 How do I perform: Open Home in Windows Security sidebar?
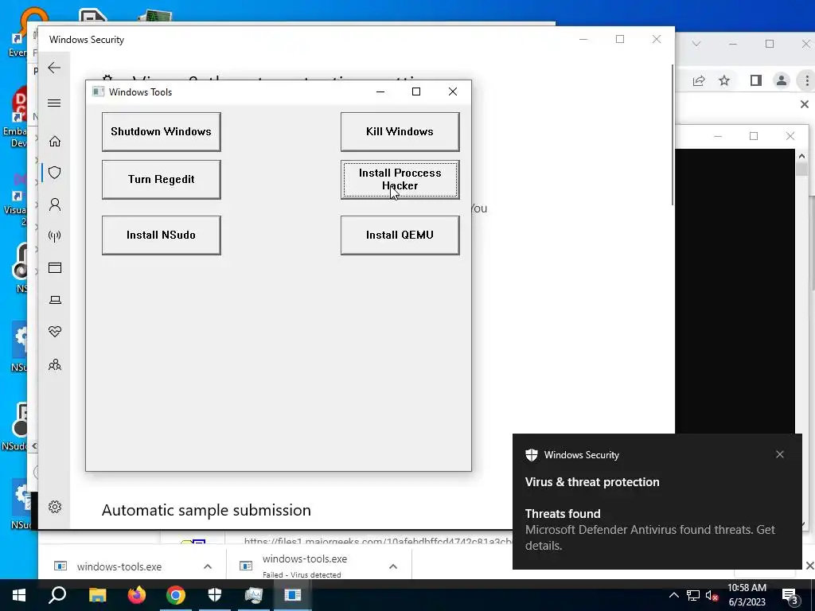click(55, 142)
